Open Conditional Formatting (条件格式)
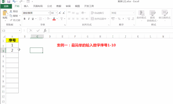 pos(141,15)
